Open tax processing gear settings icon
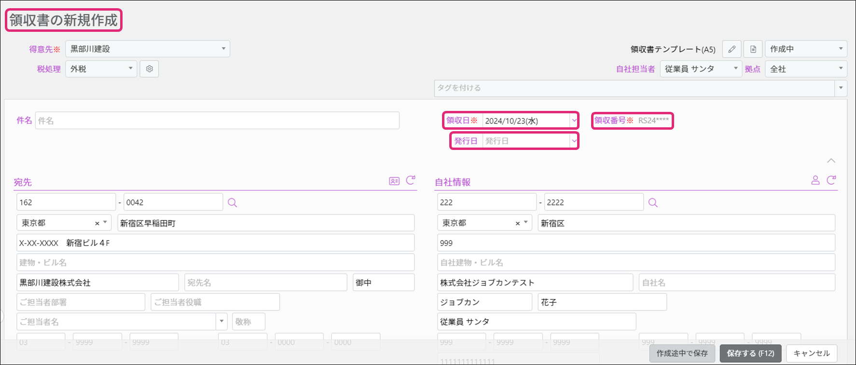 tap(149, 69)
